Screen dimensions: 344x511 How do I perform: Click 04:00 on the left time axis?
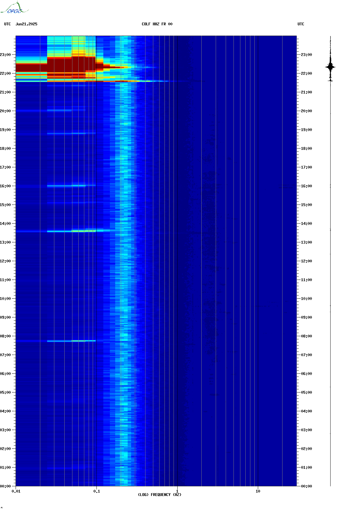point(5,411)
